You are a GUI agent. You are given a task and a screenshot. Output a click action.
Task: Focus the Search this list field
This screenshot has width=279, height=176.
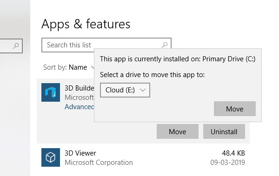[x=106, y=45]
